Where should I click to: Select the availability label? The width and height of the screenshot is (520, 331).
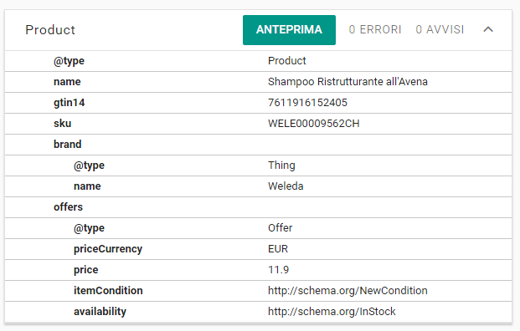pyautogui.click(x=100, y=312)
